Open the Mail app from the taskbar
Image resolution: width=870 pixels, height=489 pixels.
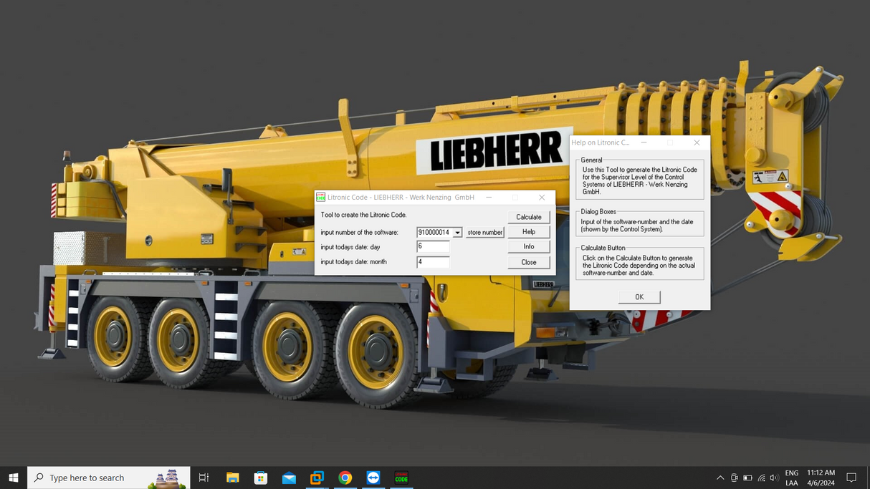click(x=289, y=478)
